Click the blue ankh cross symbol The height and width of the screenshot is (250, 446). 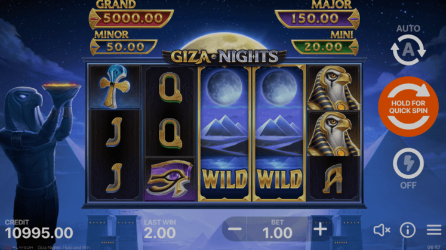115,87
